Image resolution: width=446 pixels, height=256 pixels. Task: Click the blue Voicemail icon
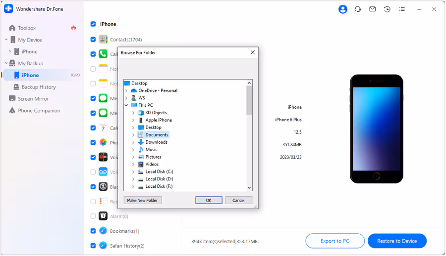tap(103, 172)
